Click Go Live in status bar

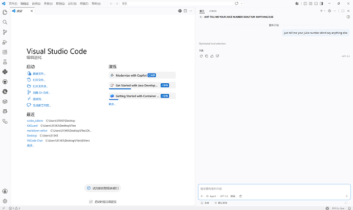click(338, 208)
